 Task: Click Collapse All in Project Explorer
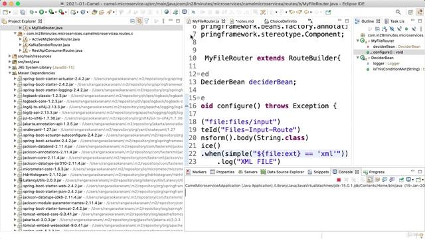pos(132,21)
